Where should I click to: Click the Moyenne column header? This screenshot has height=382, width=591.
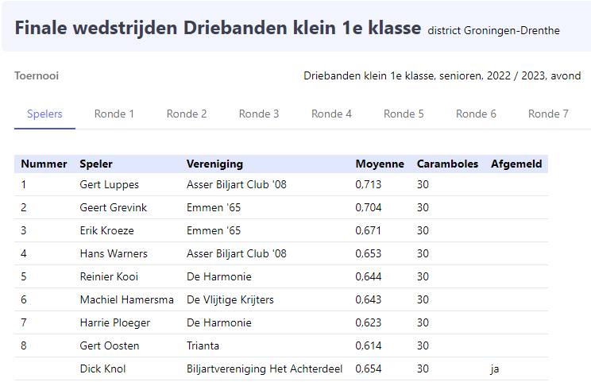(380, 164)
